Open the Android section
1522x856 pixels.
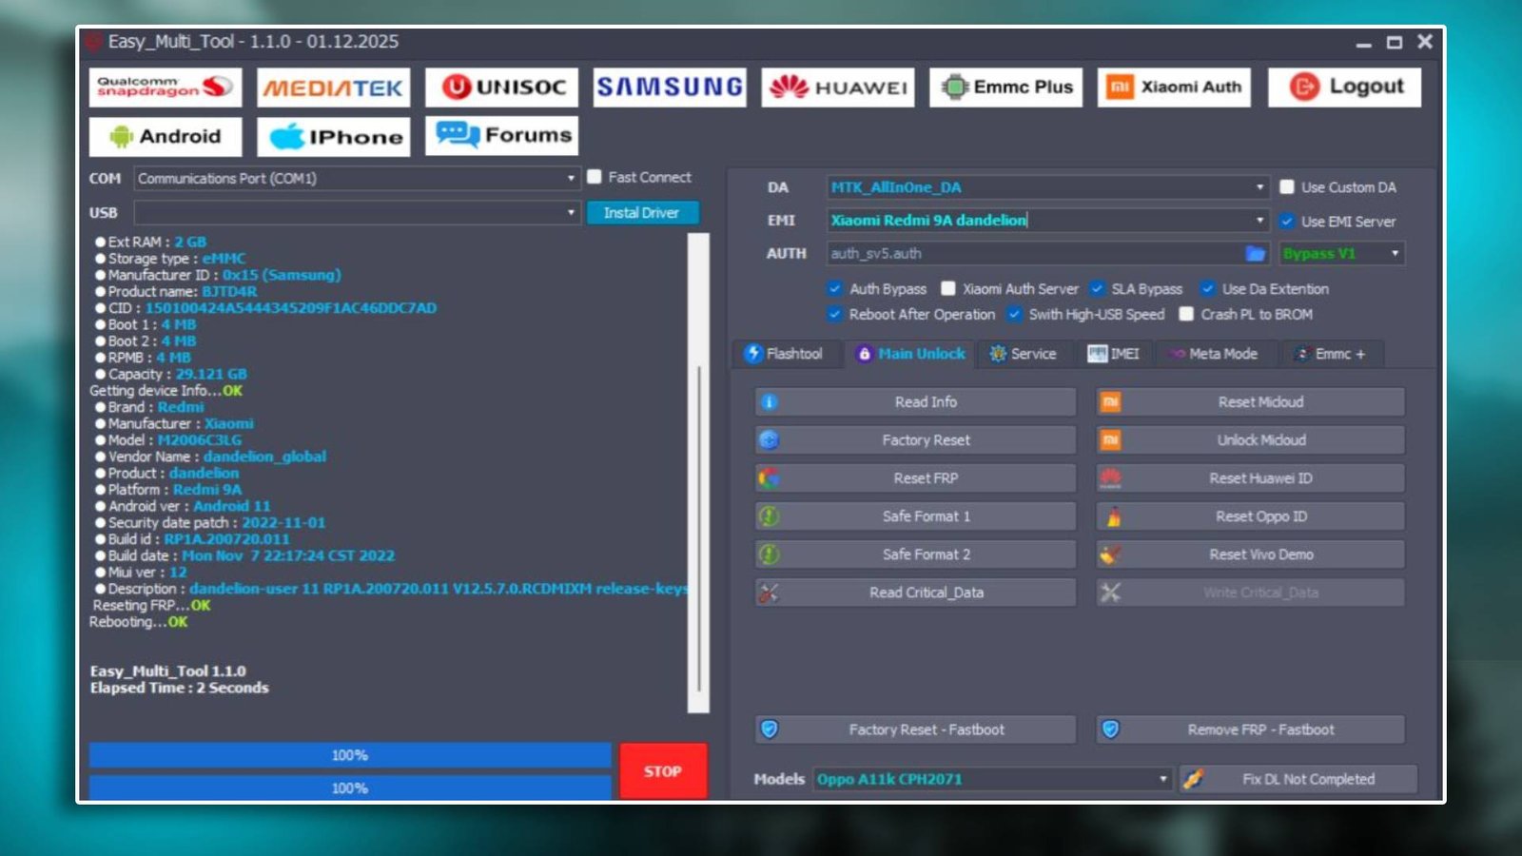point(165,136)
